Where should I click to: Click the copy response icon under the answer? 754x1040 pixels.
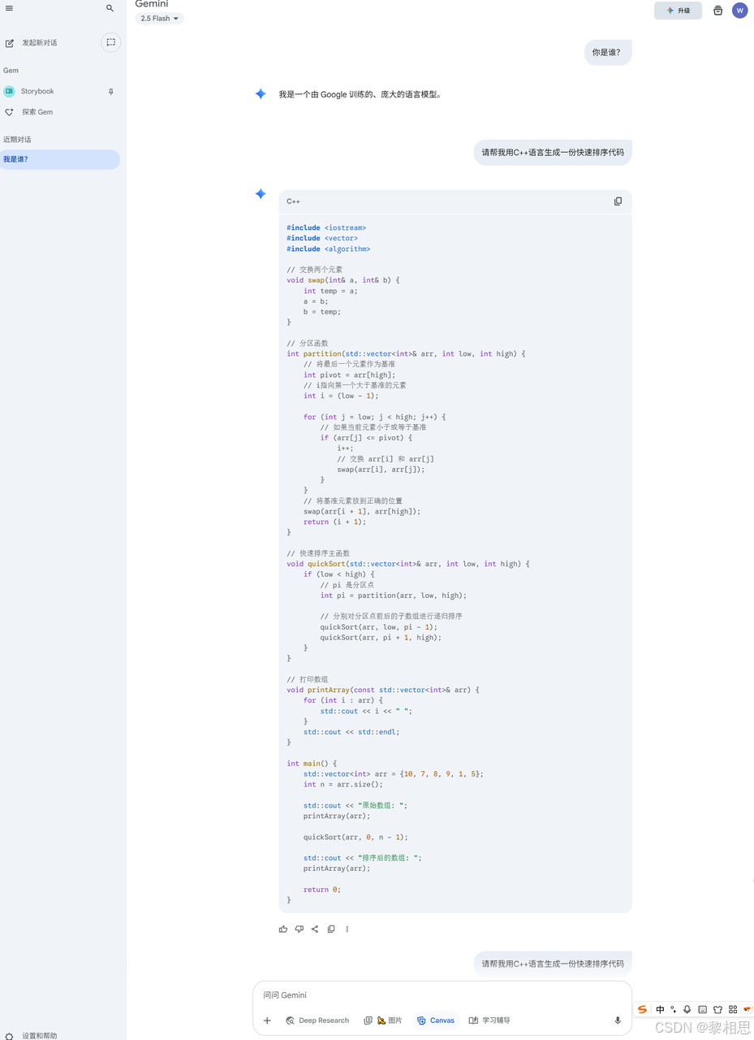click(331, 929)
